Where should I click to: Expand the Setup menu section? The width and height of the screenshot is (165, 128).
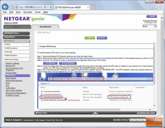click(x=16, y=44)
